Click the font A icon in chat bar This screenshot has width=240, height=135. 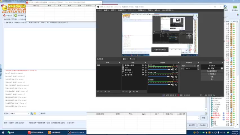click(32, 113)
